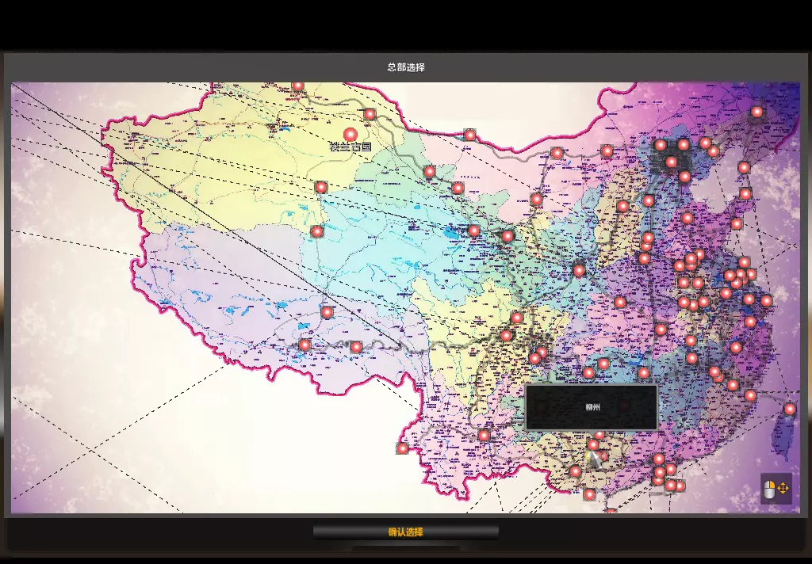The width and height of the screenshot is (812, 564).
Task: Click the mouse button hint icon
Action: pos(769,489)
